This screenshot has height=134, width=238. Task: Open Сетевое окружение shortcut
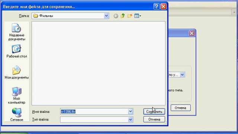coord(16,115)
